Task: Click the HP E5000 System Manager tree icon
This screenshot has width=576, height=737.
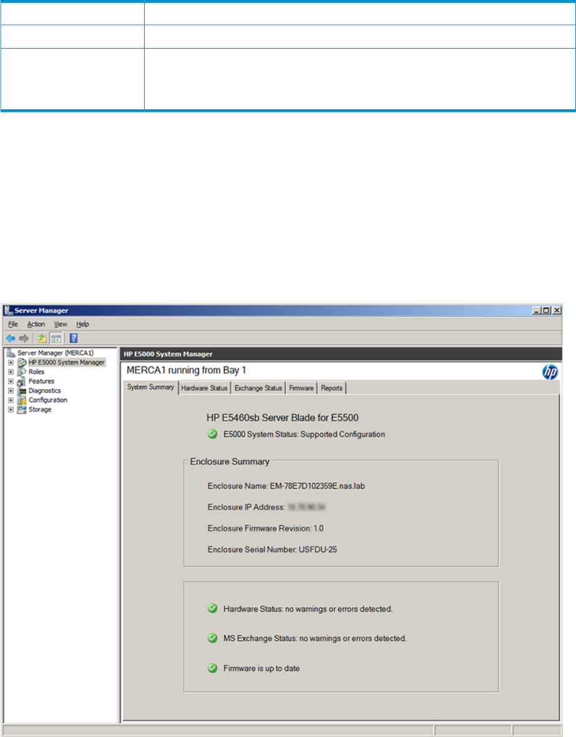Action: coord(22,362)
